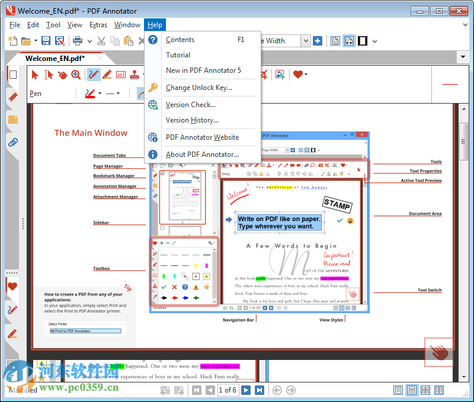This screenshot has height=402, width=474.
Task: Open the PDF Annotator Website link
Action: point(202,137)
